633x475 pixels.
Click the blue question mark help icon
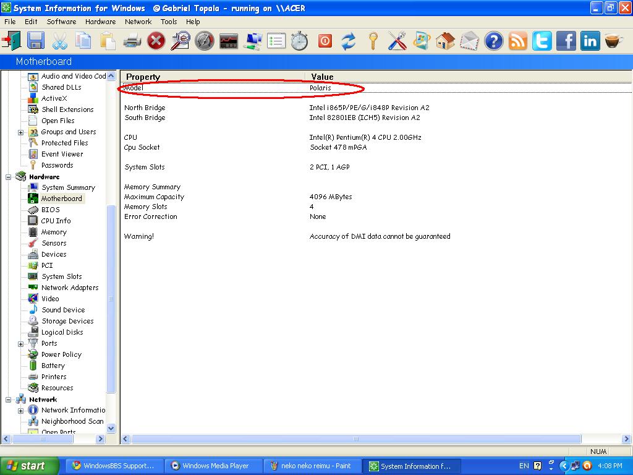[494, 40]
